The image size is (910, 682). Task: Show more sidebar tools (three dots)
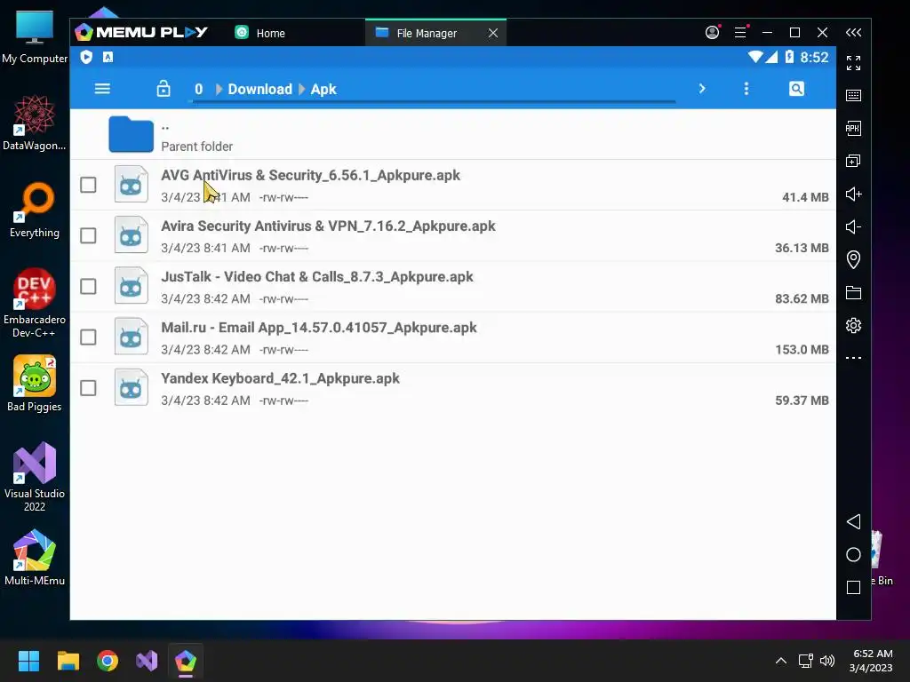853,358
